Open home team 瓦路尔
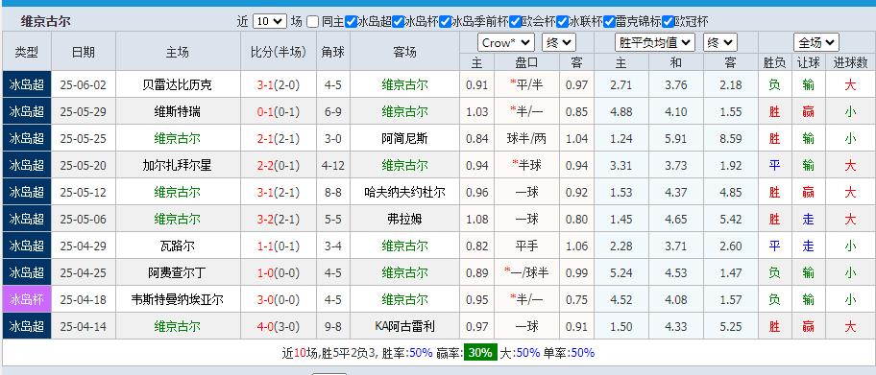876x375 pixels. (177, 246)
